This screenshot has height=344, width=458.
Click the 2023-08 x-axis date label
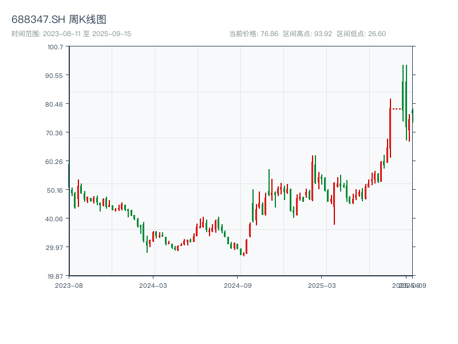pyautogui.click(x=69, y=285)
